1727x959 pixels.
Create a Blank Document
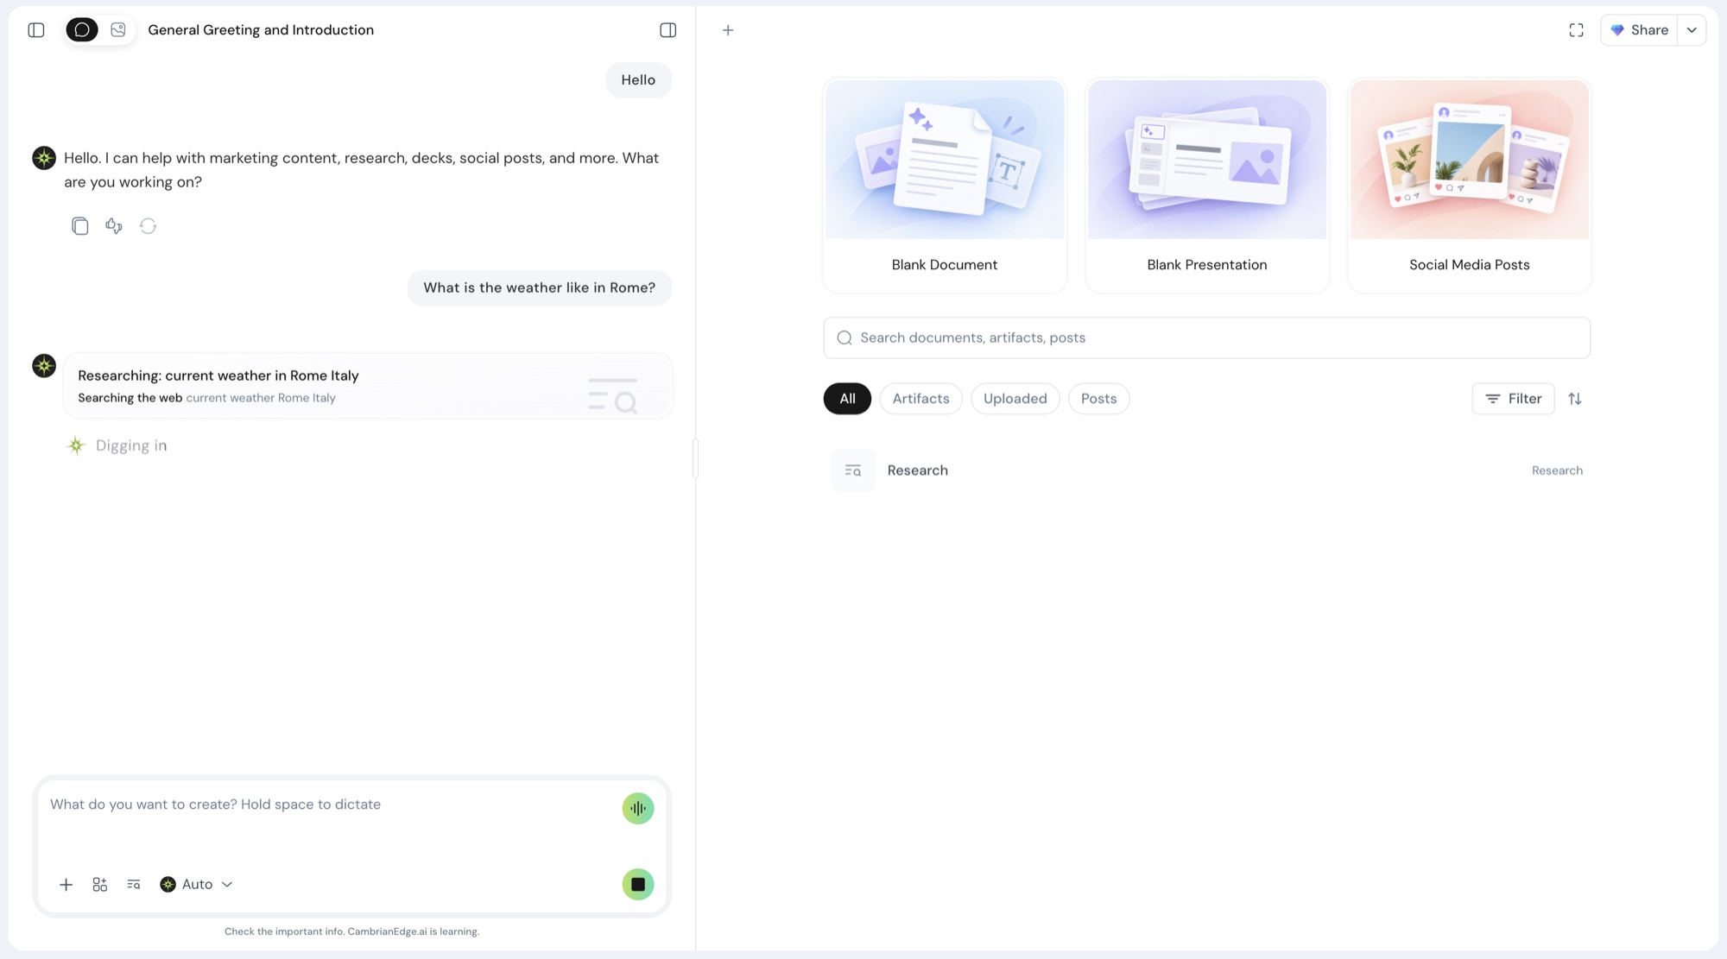945,186
